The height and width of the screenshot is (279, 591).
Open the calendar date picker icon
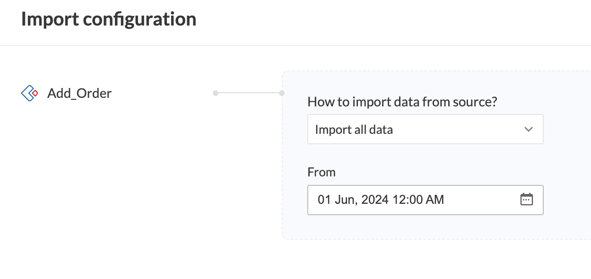[x=526, y=200]
